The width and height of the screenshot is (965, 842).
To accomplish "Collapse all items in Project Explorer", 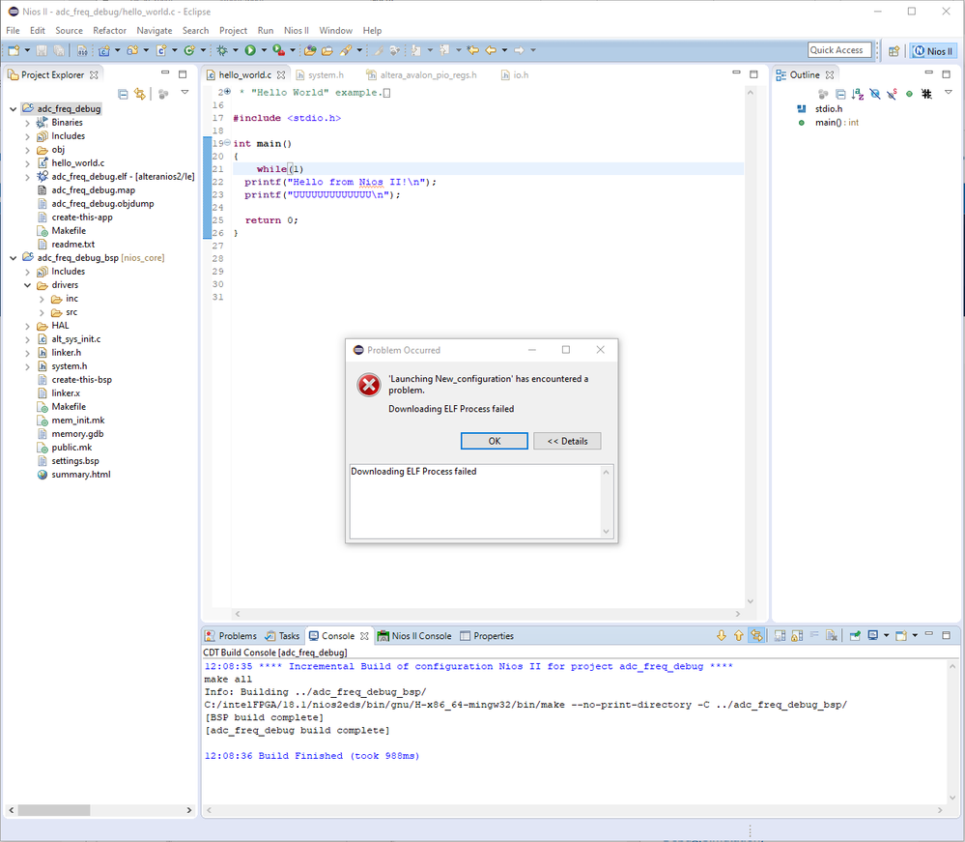I will 123,94.
